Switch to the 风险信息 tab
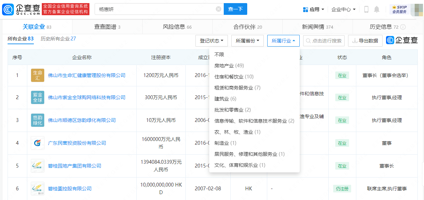Screen dimensions: 424x200 177,27
